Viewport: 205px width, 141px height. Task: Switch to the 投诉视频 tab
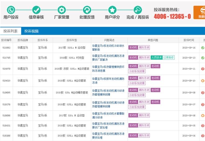[32, 31]
